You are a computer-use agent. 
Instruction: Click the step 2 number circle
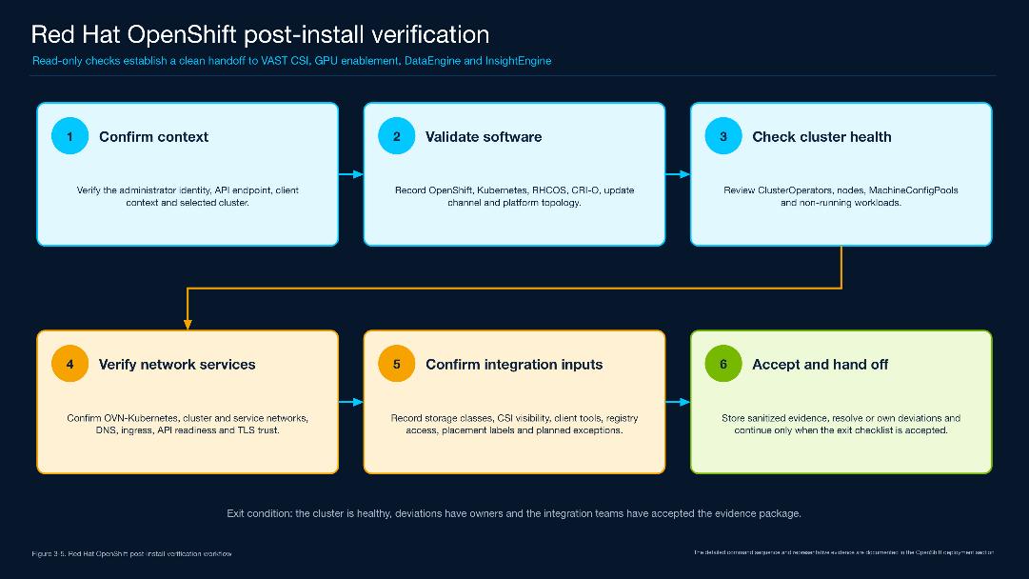click(396, 136)
